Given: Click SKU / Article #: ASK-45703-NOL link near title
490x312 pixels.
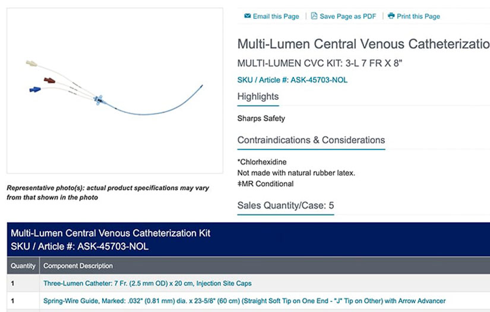Looking at the screenshot, I should click(292, 80).
